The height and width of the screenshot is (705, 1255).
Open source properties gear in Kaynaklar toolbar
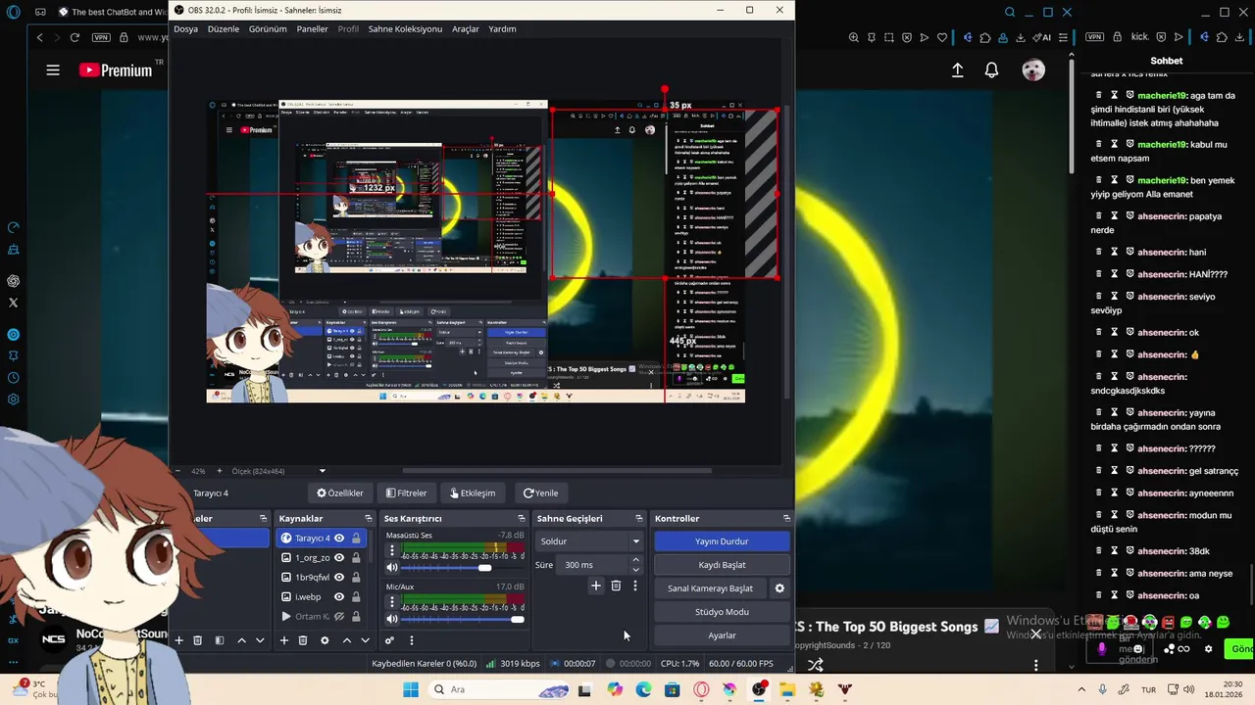point(325,640)
